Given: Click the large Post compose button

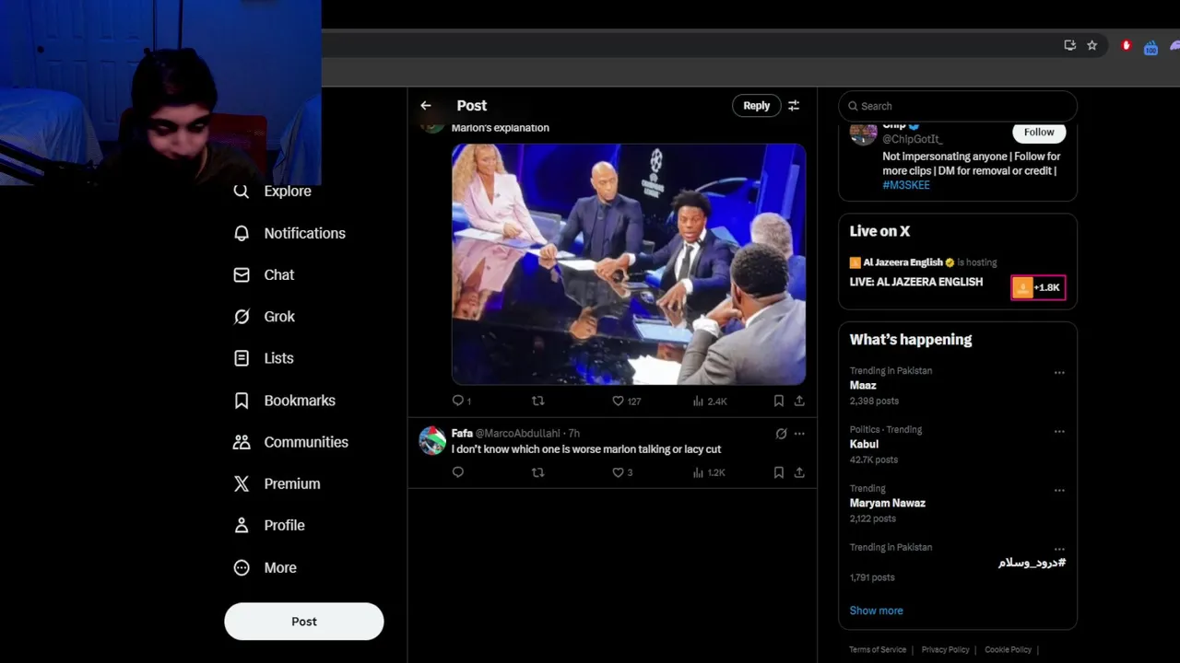Looking at the screenshot, I should 303,622.
